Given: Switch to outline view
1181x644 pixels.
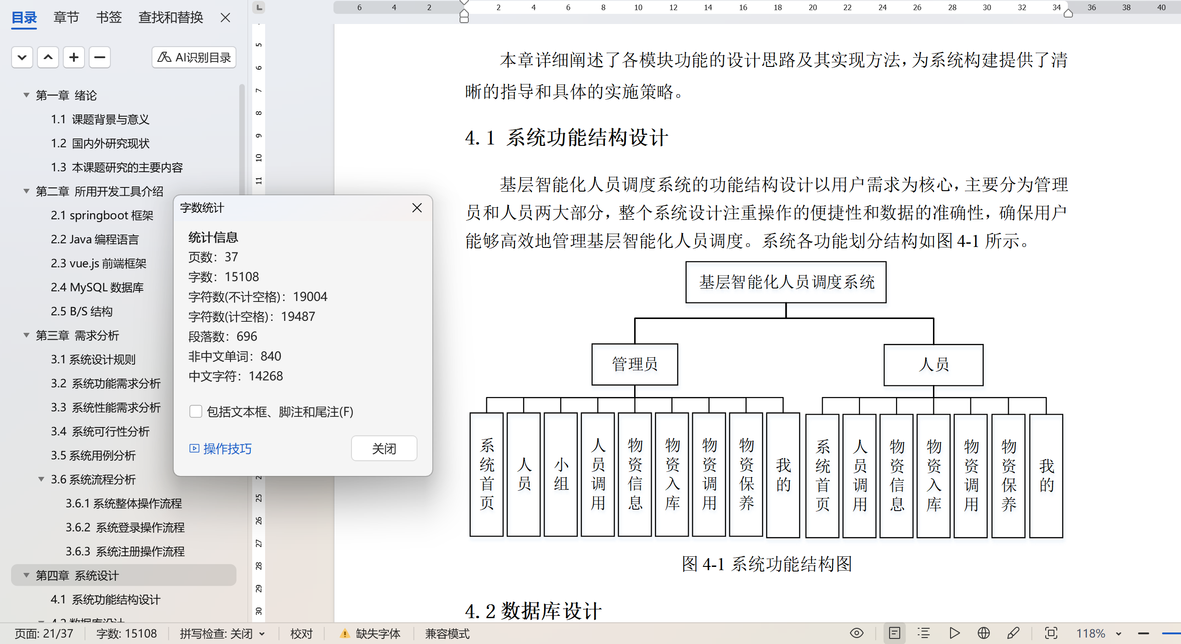Looking at the screenshot, I should click(x=923, y=633).
